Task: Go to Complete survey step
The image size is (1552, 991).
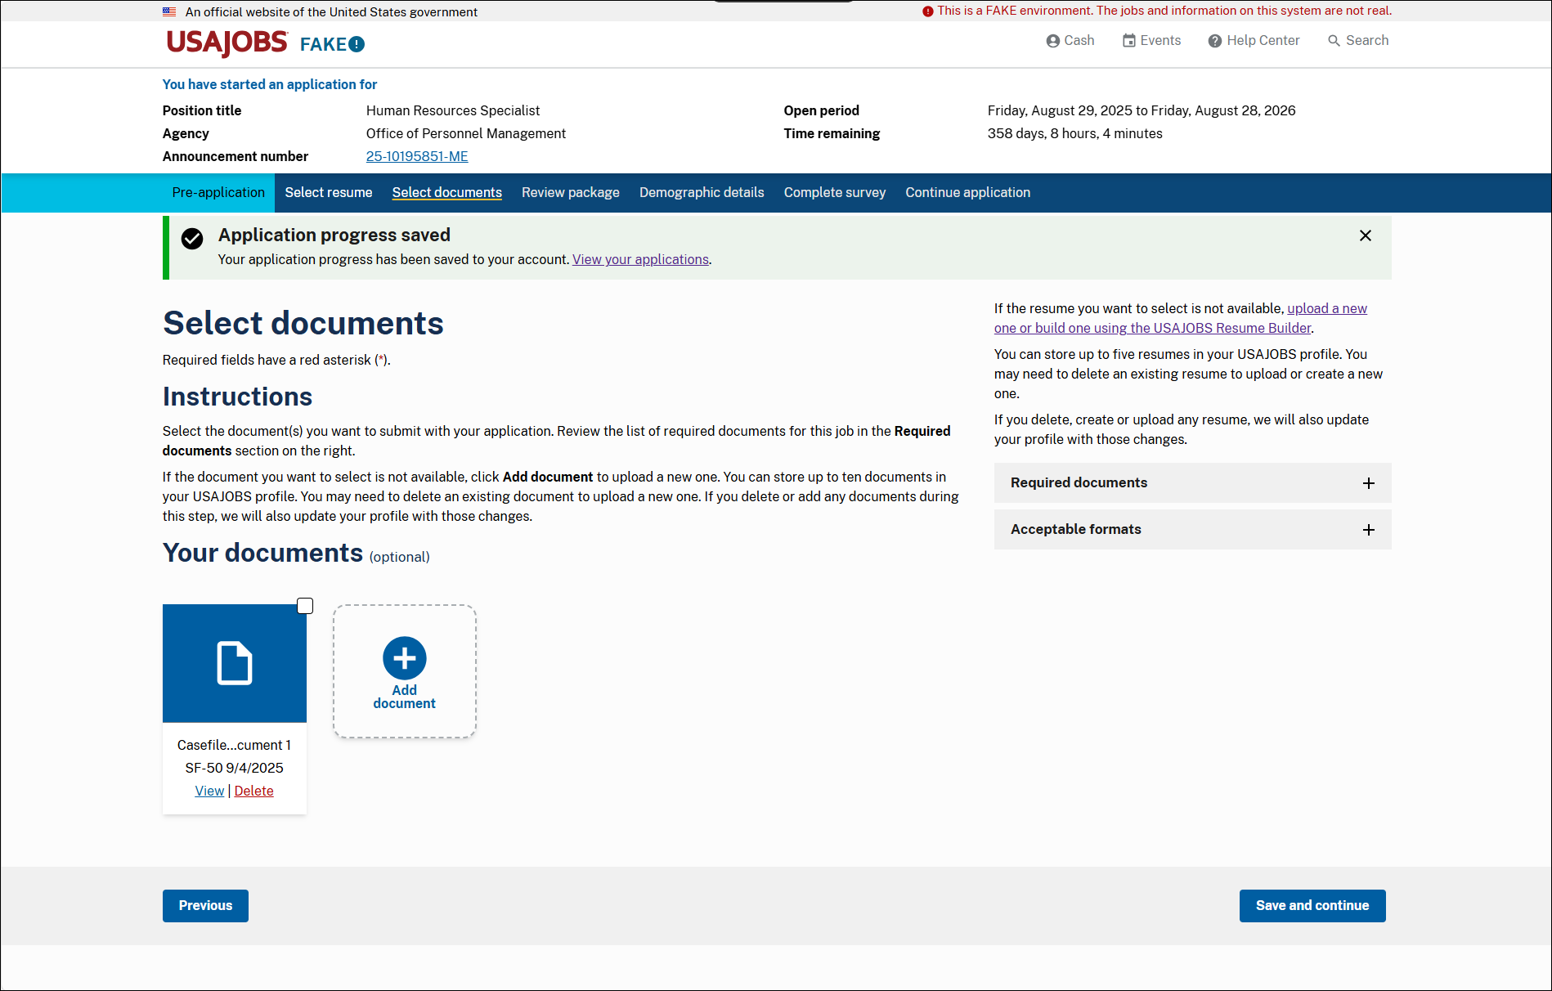Action: 835,193
